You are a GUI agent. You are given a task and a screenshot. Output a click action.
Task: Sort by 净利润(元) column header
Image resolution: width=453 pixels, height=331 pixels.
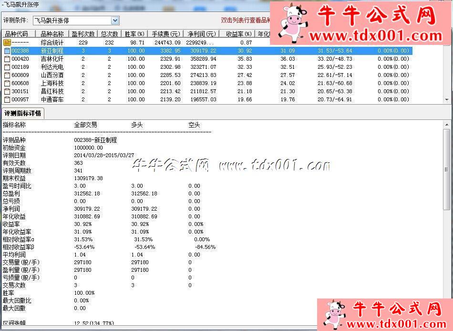(x=201, y=34)
